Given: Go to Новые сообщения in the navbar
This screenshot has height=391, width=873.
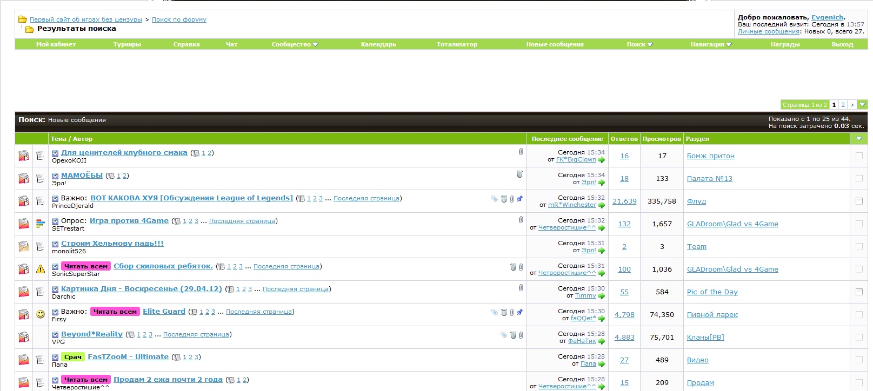Looking at the screenshot, I should pyautogui.click(x=555, y=44).
